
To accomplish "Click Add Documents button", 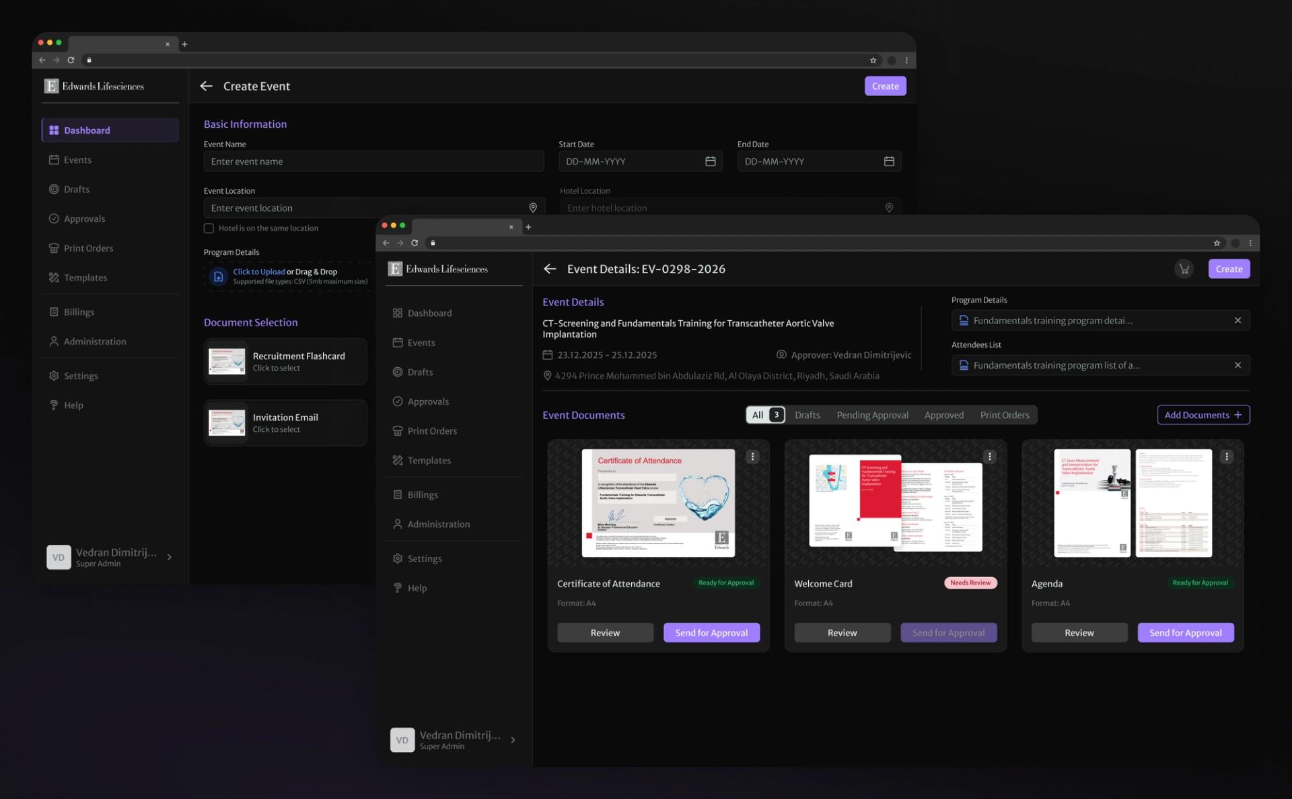I will tap(1203, 415).
